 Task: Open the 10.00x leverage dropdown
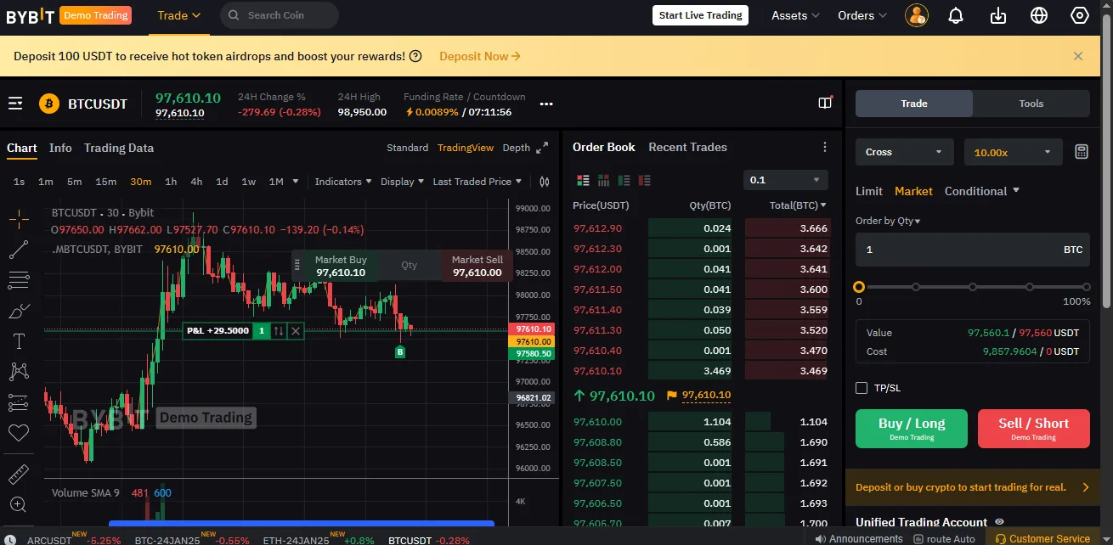click(x=1013, y=153)
